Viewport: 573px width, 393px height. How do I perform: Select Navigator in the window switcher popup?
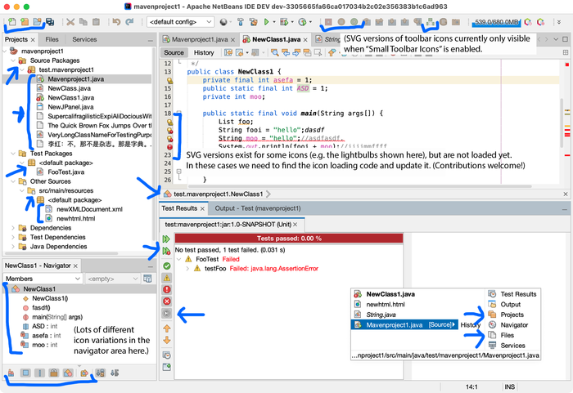514,324
